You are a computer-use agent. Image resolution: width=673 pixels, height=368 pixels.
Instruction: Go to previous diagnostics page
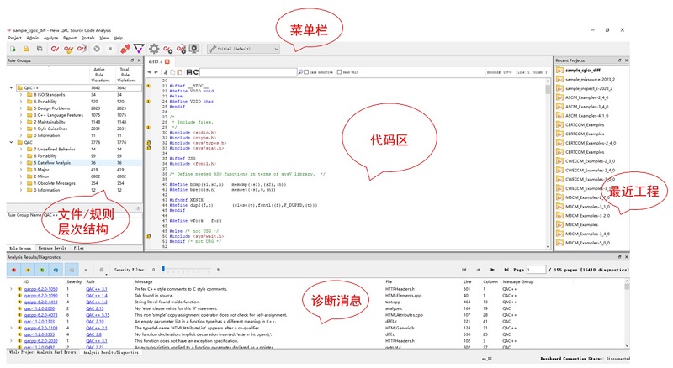478,270
